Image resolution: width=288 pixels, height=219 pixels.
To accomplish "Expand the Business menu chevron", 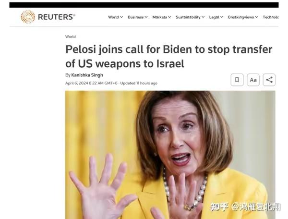I will [x=146, y=17].
